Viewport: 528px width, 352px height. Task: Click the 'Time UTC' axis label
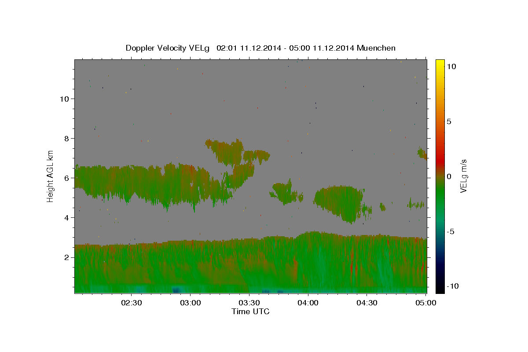tap(250, 312)
